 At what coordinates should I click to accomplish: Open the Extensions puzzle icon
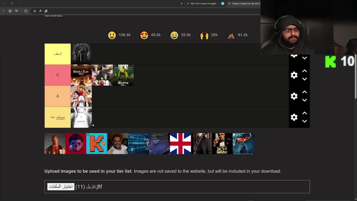tap(26, 11)
